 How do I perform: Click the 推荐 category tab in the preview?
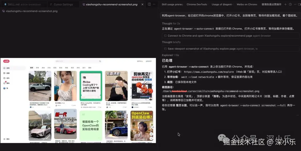tap(32, 68)
